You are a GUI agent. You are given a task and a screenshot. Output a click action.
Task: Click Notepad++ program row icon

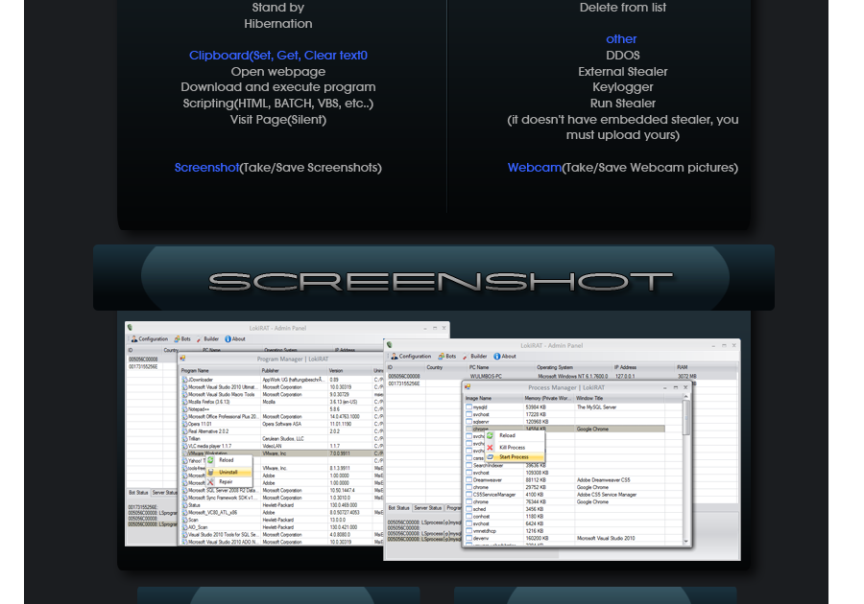coord(185,409)
